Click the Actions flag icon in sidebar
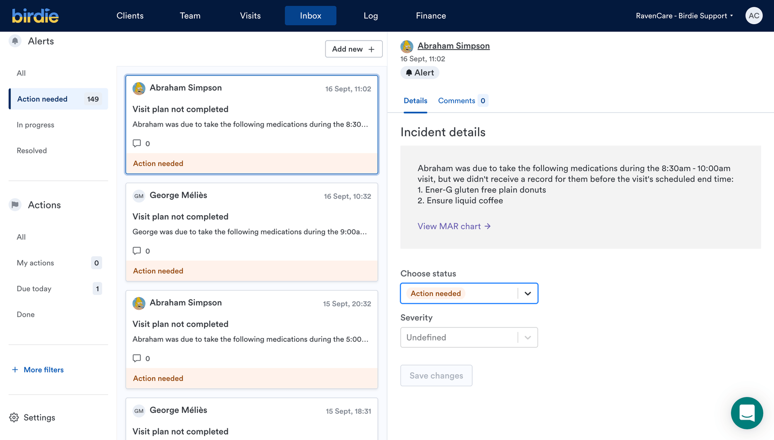774x440 pixels. (x=15, y=205)
